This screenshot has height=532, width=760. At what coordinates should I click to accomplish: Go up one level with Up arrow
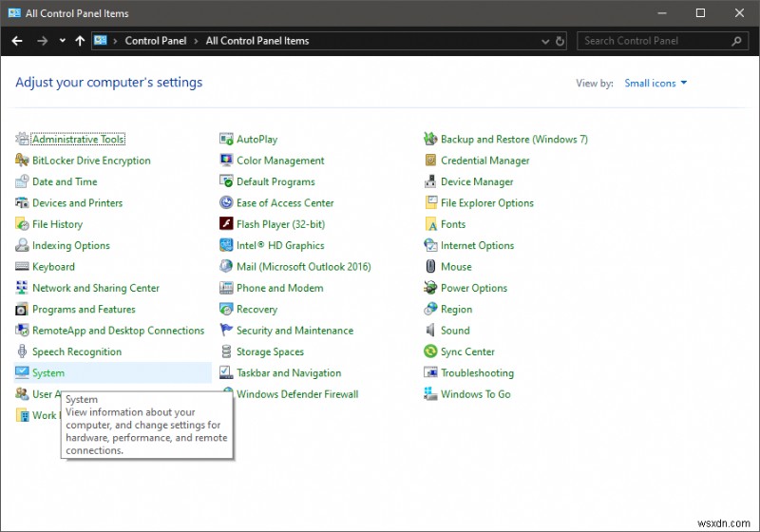click(x=80, y=41)
